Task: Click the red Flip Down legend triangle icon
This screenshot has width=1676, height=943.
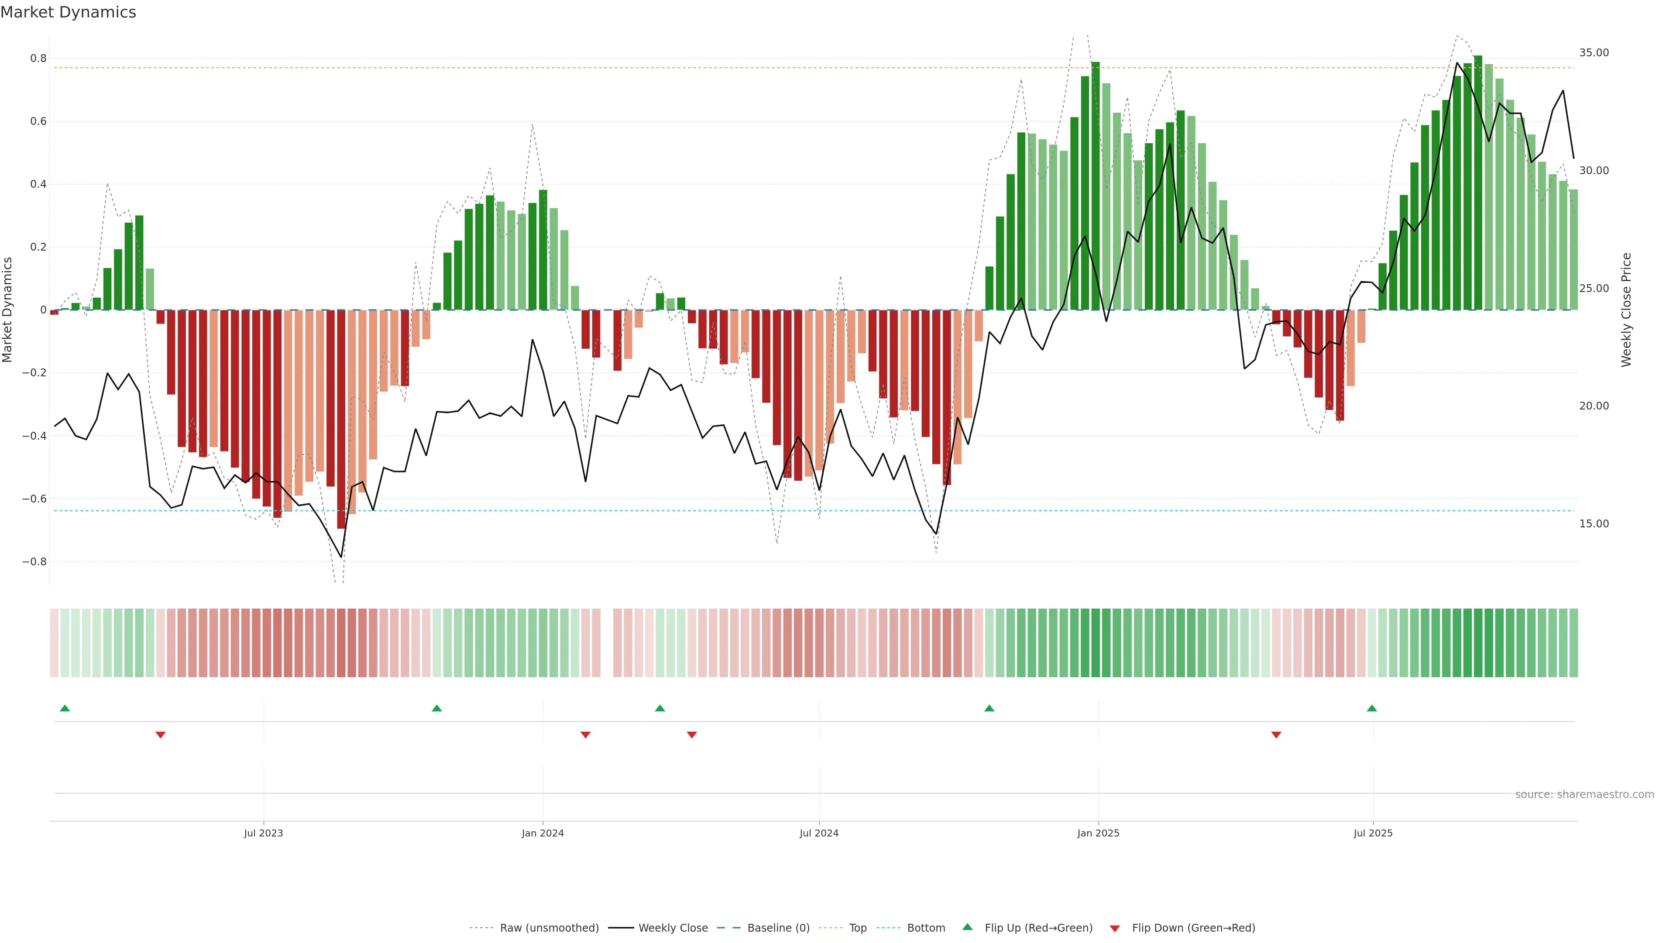Action: [1115, 928]
